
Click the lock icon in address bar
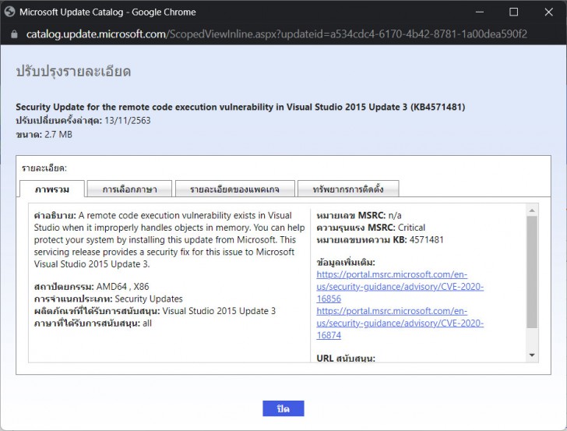click(x=14, y=34)
